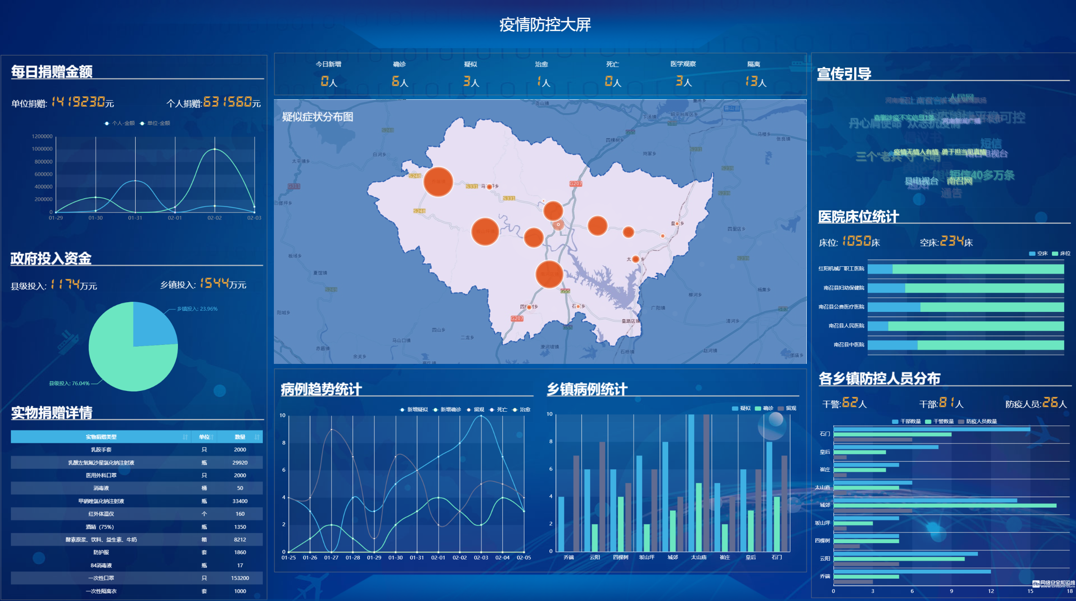The height and width of the screenshot is (601, 1076).
Task: Click the 33400 quantity cell
Action: pos(240,501)
